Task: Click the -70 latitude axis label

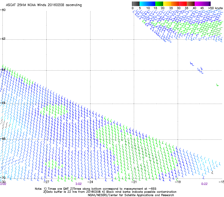Action: (3, 178)
